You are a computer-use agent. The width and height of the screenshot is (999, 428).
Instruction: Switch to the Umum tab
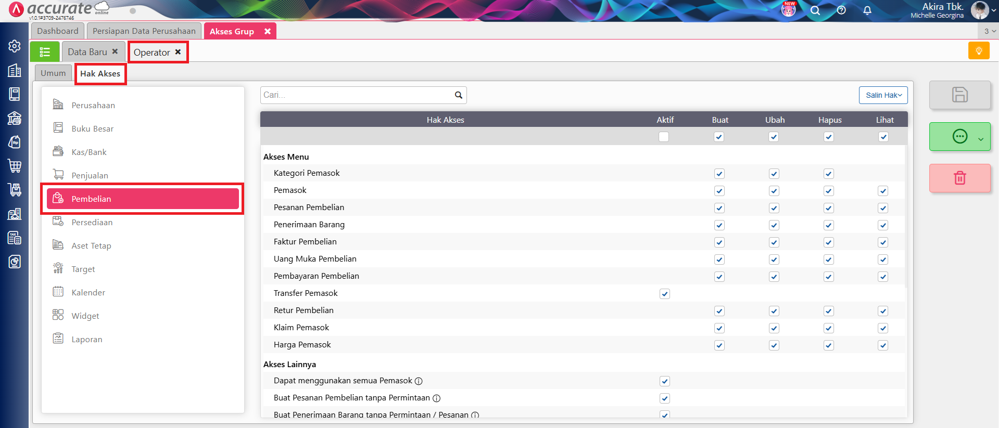point(53,73)
